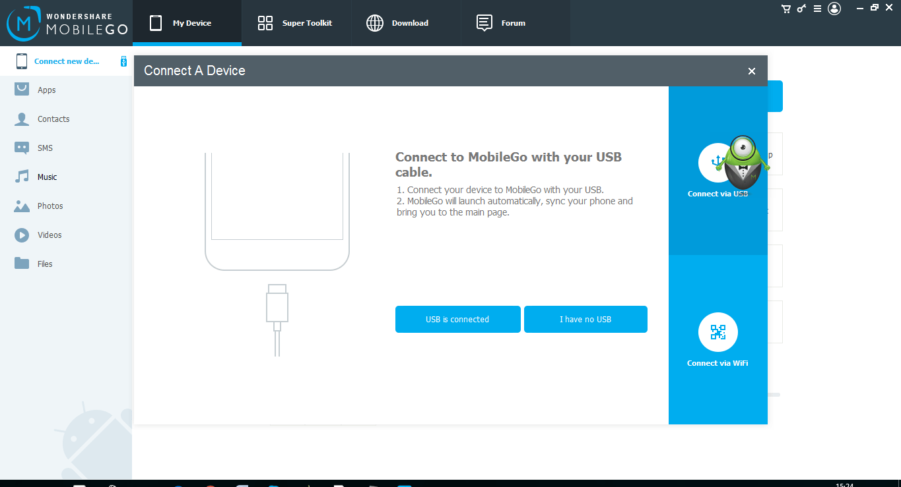
Task: Click the Connect via WiFi QR icon
Action: (x=717, y=332)
